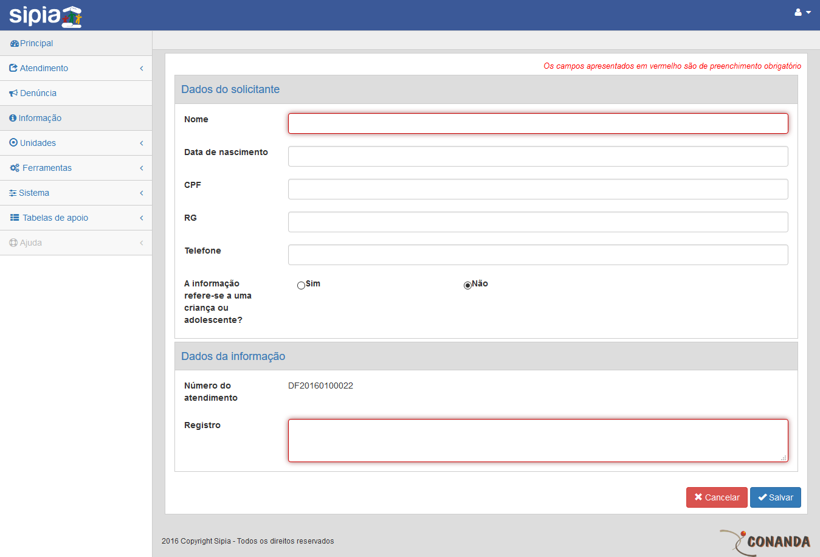Screen dimensions: 820x557
Task: Go to Principal menu item
Action: click(x=76, y=43)
